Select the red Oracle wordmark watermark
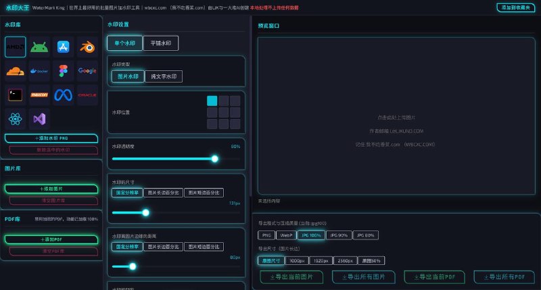Screen dimensions: 541x290 tap(87, 95)
